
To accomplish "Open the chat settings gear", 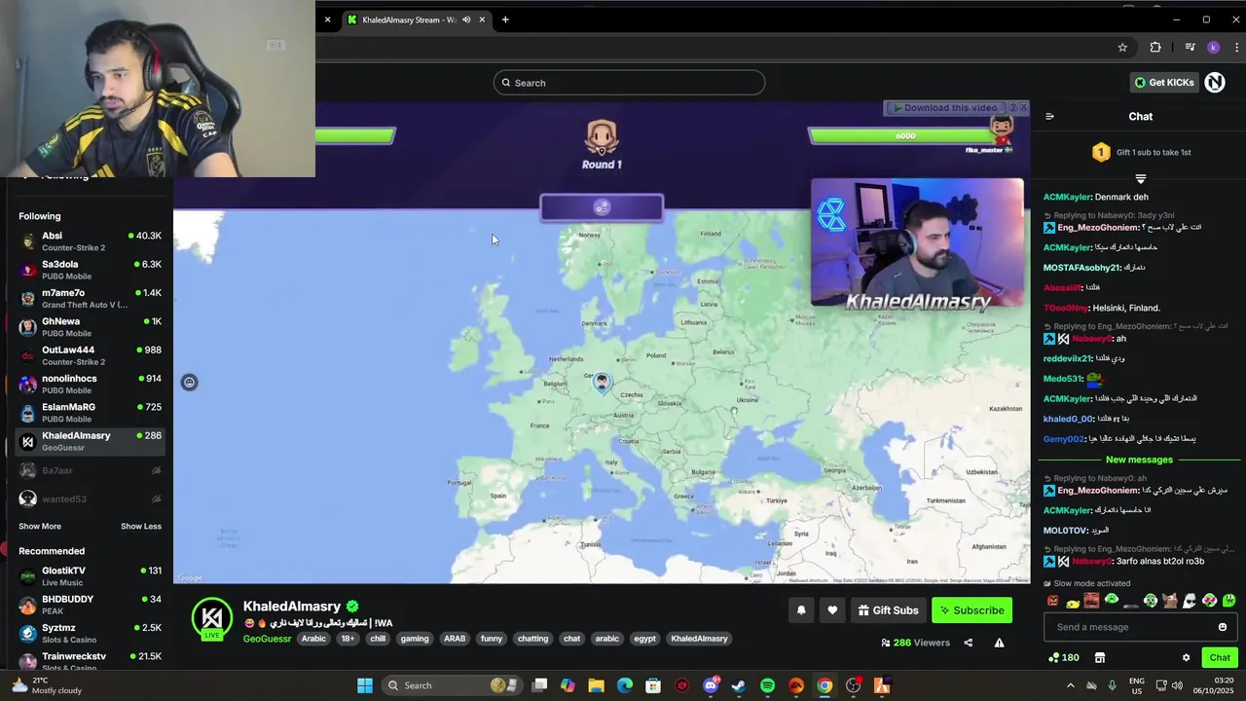I will (x=1186, y=657).
